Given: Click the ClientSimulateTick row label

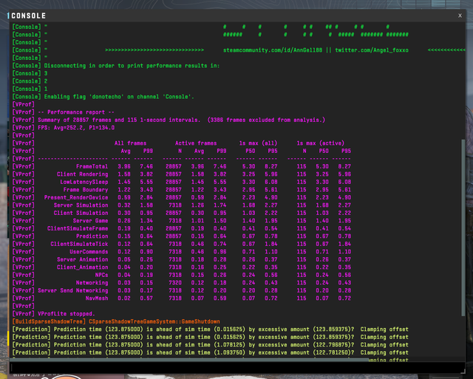Looking at the screenshot, I should pos(79,244).
